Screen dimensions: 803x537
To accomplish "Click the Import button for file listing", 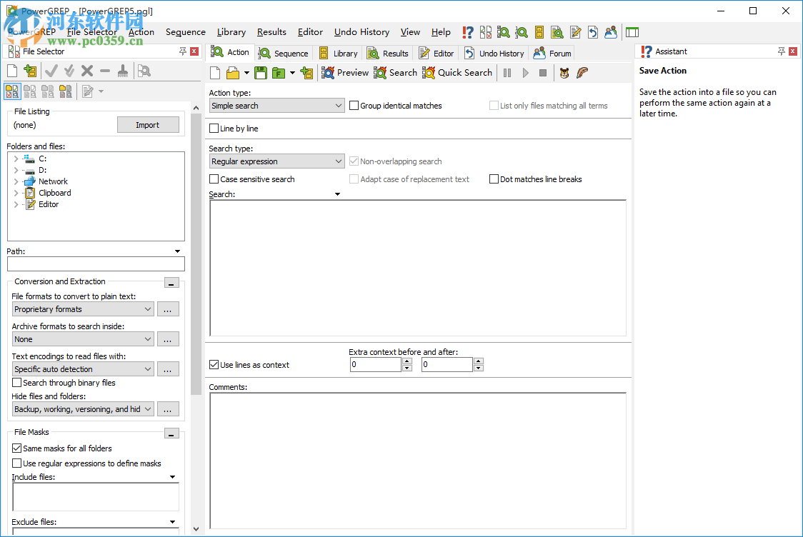I will [x=148, y=124].
